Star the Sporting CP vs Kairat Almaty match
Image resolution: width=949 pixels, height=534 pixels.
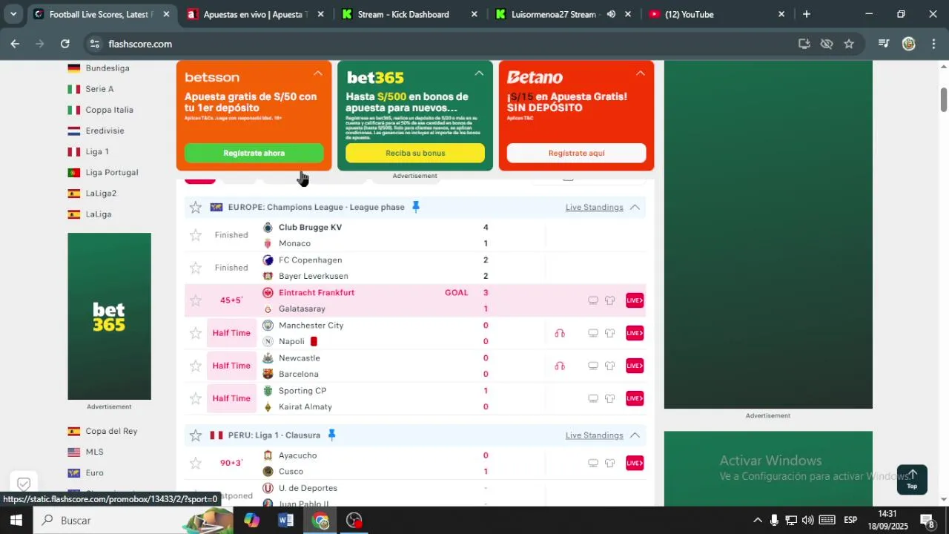click(x=196, y=398)
